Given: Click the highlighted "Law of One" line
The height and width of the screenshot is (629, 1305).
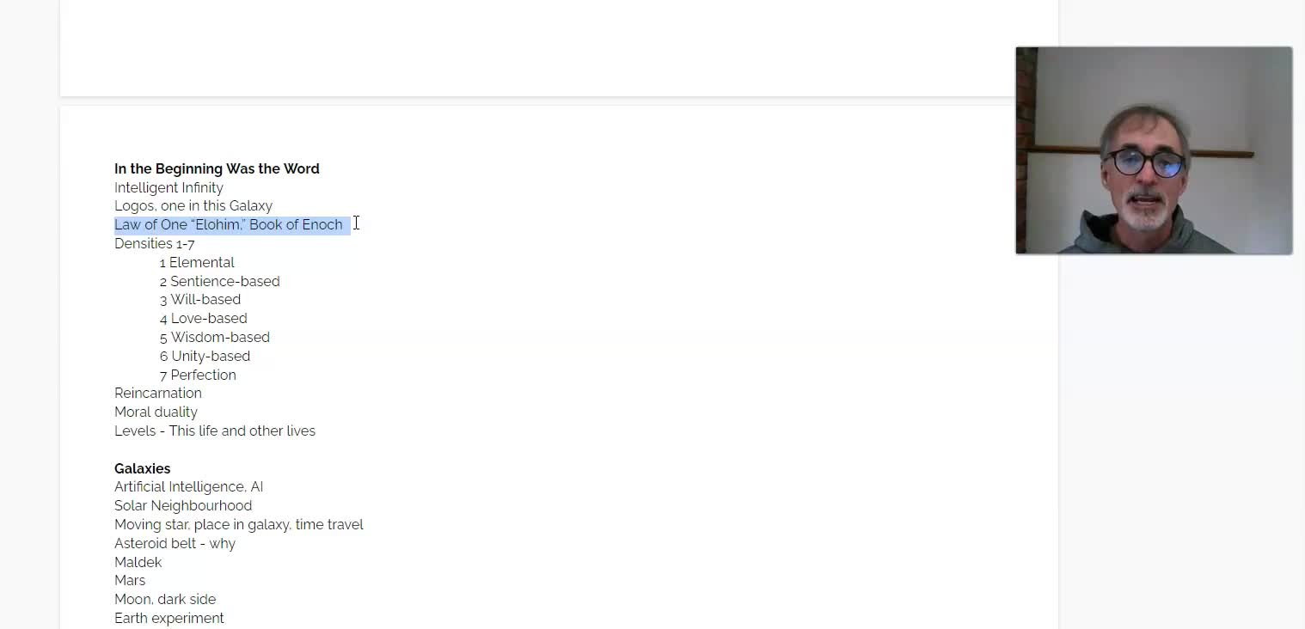Looking at the screenshot, I should [x=228, y=225].
